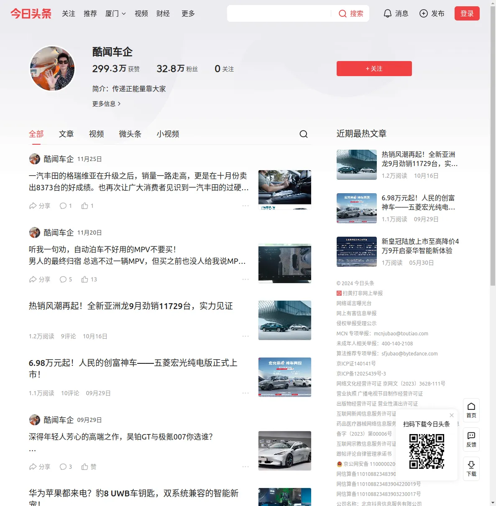This screenshot has width=496, height=506.
Task: Open article 6.98万元起 人民的创富神车
Action: click(x=133, y=368)
